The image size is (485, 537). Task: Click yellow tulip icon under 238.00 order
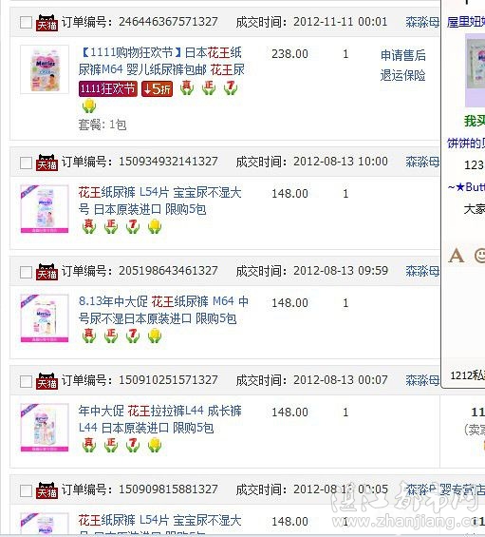pos(89,105)
